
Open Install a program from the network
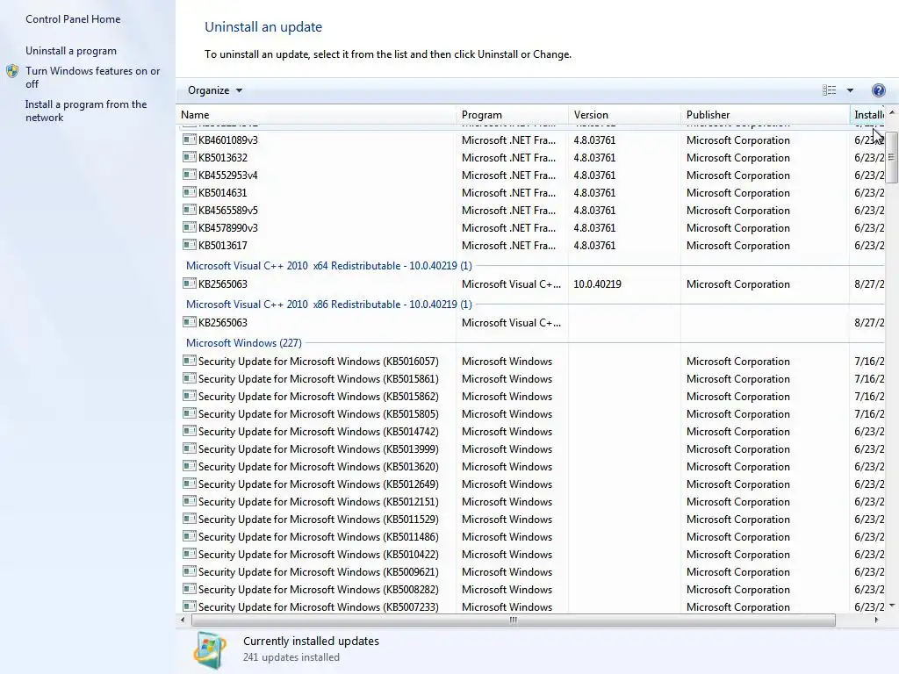[86, 111]
